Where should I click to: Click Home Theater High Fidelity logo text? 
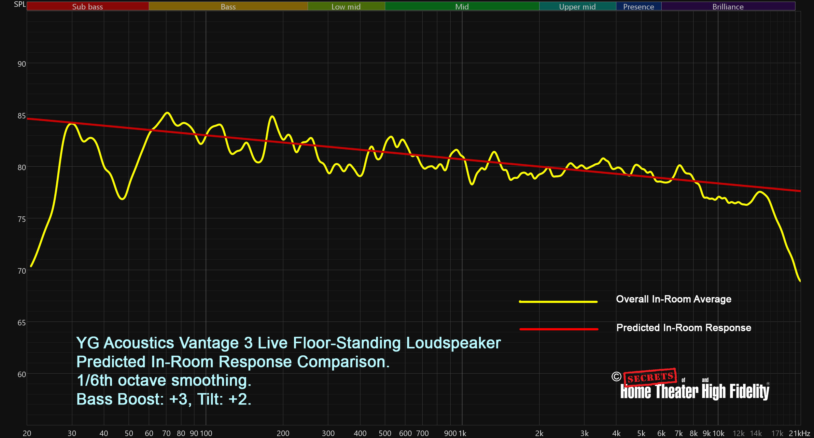coord(695,391)
